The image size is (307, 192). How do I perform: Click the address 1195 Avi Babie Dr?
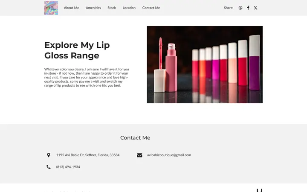tap(88, 155)
